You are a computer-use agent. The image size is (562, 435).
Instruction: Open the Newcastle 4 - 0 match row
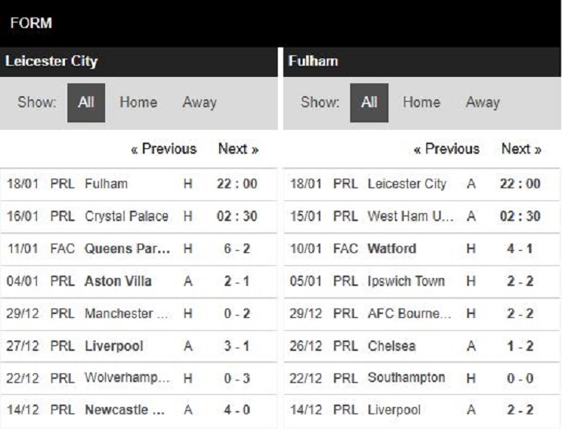pyautogui.click(x=139, y=410)
